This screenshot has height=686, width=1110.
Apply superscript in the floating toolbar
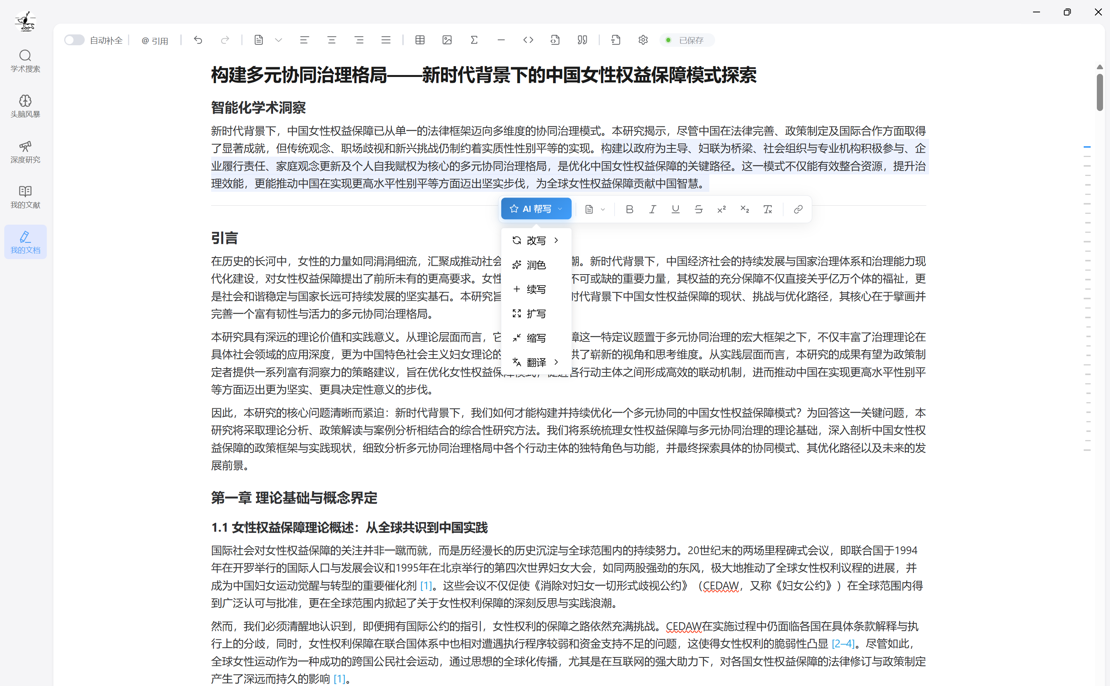tap(722, 209)
